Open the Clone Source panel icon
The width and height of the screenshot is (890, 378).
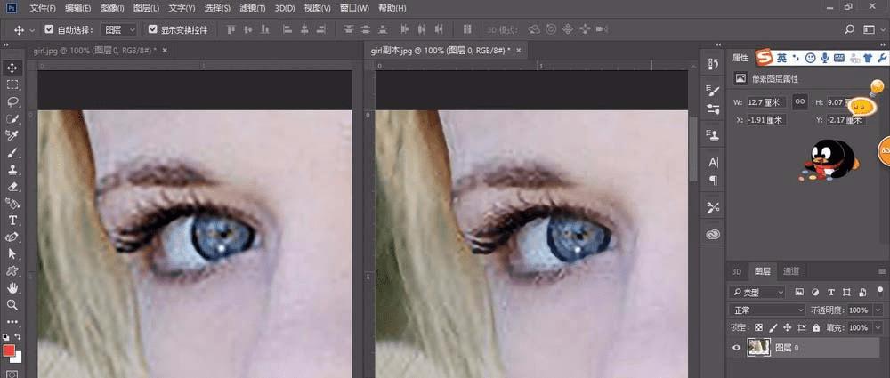[x=714, y=135]
